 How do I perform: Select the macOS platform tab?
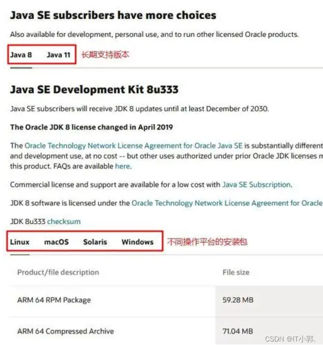[x=56, y=242]
